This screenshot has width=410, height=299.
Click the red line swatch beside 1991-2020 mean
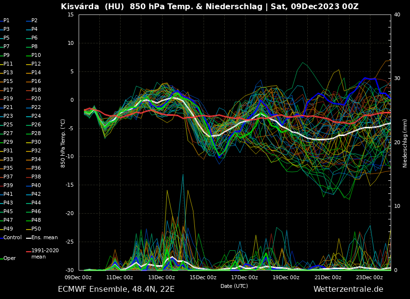click(28, 251)
